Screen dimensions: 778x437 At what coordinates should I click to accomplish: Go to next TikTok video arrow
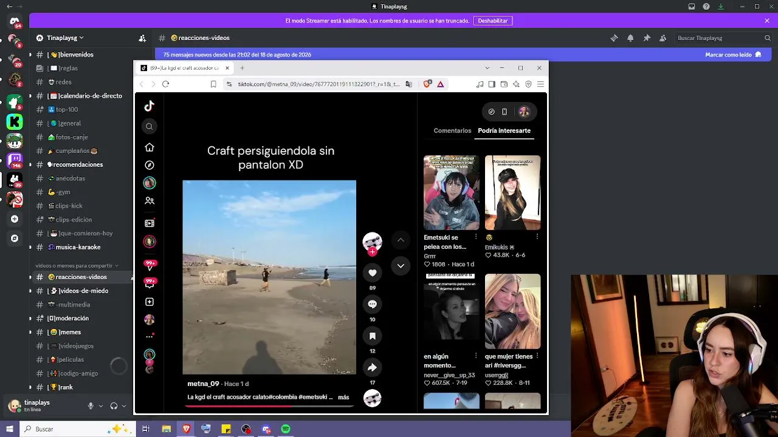click(x=401, y=266)
